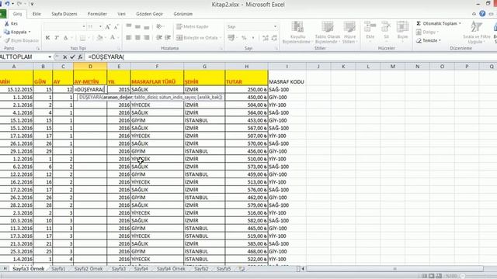Screen dimensions: 497x279
Task: Open the Görünüm ribbon tab
Action: pyautogui.click(x=183, y=14)
